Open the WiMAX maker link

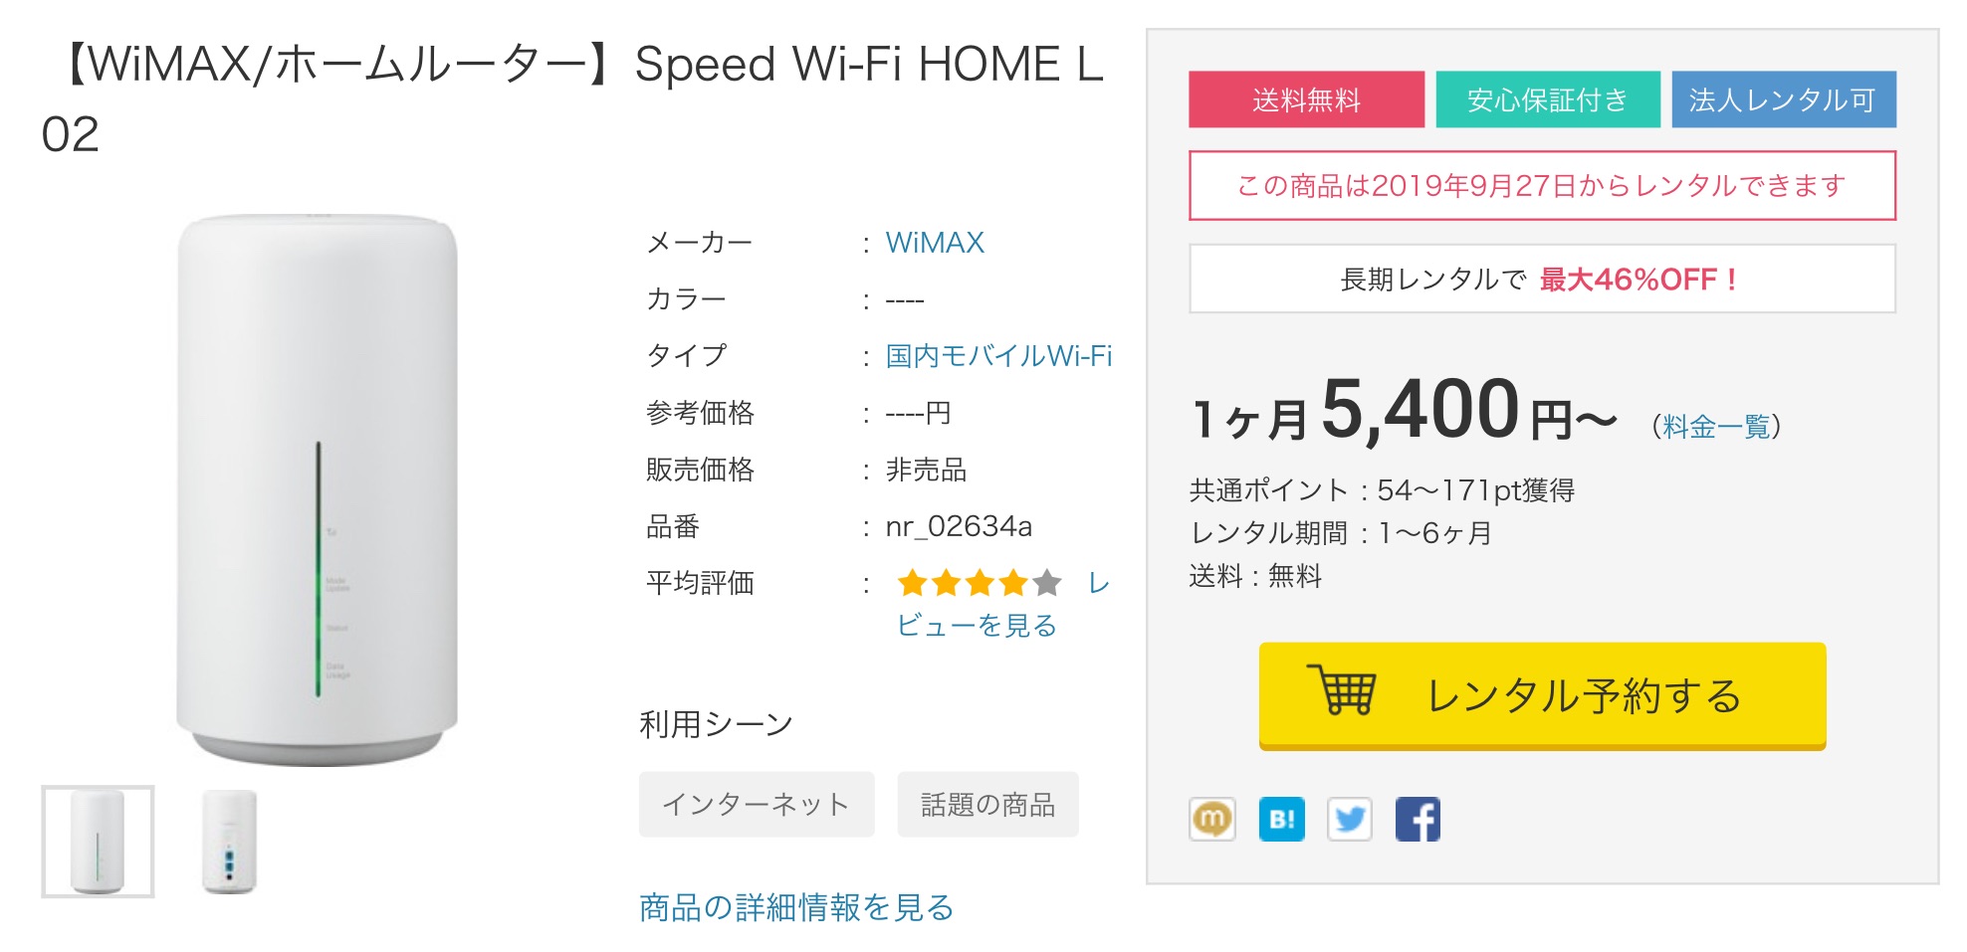[935, 243]
